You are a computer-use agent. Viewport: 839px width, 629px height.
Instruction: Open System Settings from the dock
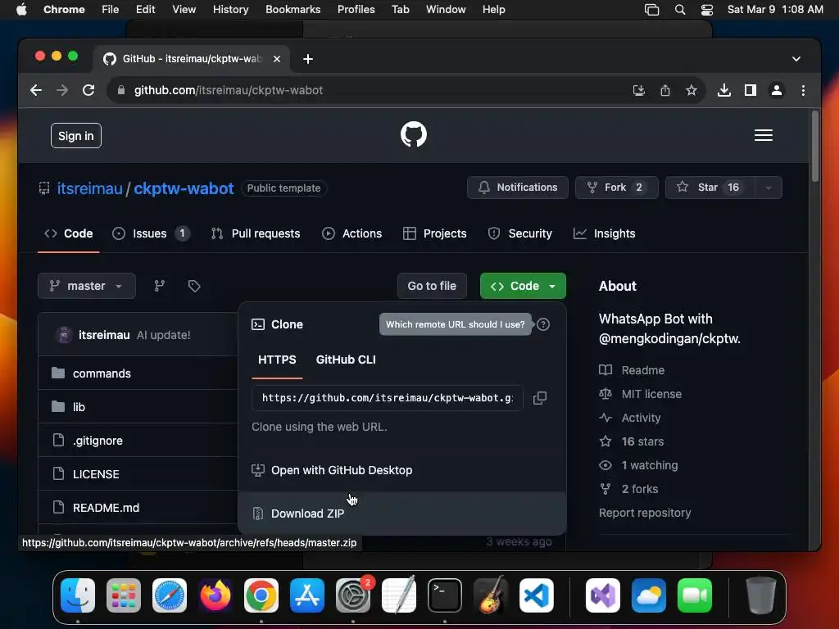(x=353, y=595)
